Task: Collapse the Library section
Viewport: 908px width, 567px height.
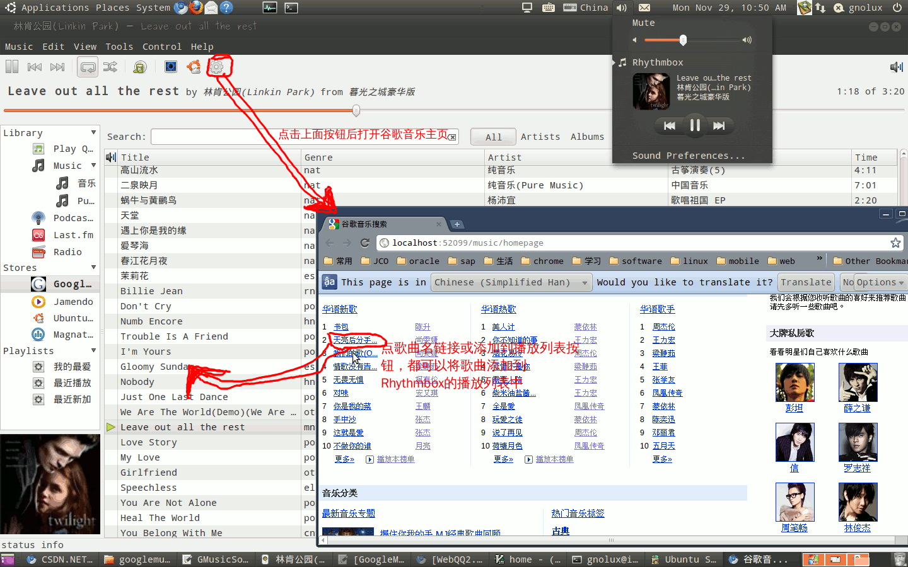Action: [93, 132]
